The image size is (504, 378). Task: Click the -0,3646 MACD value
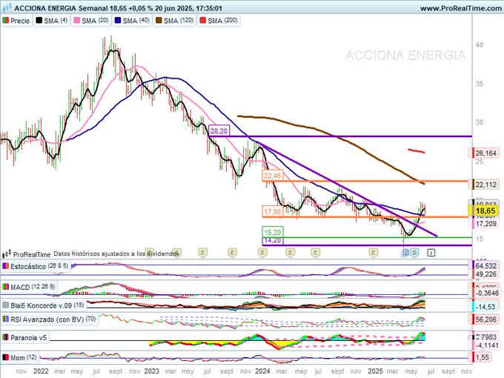point(487,293)
